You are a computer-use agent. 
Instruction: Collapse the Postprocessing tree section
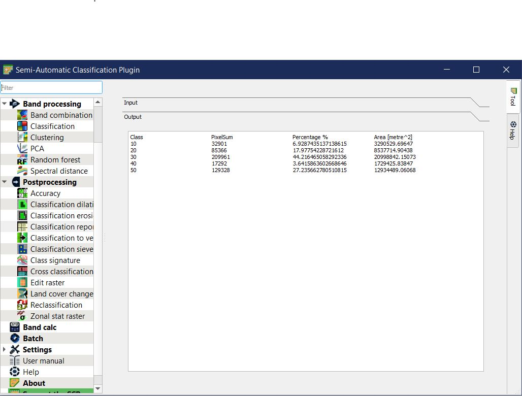click(5, 182)
